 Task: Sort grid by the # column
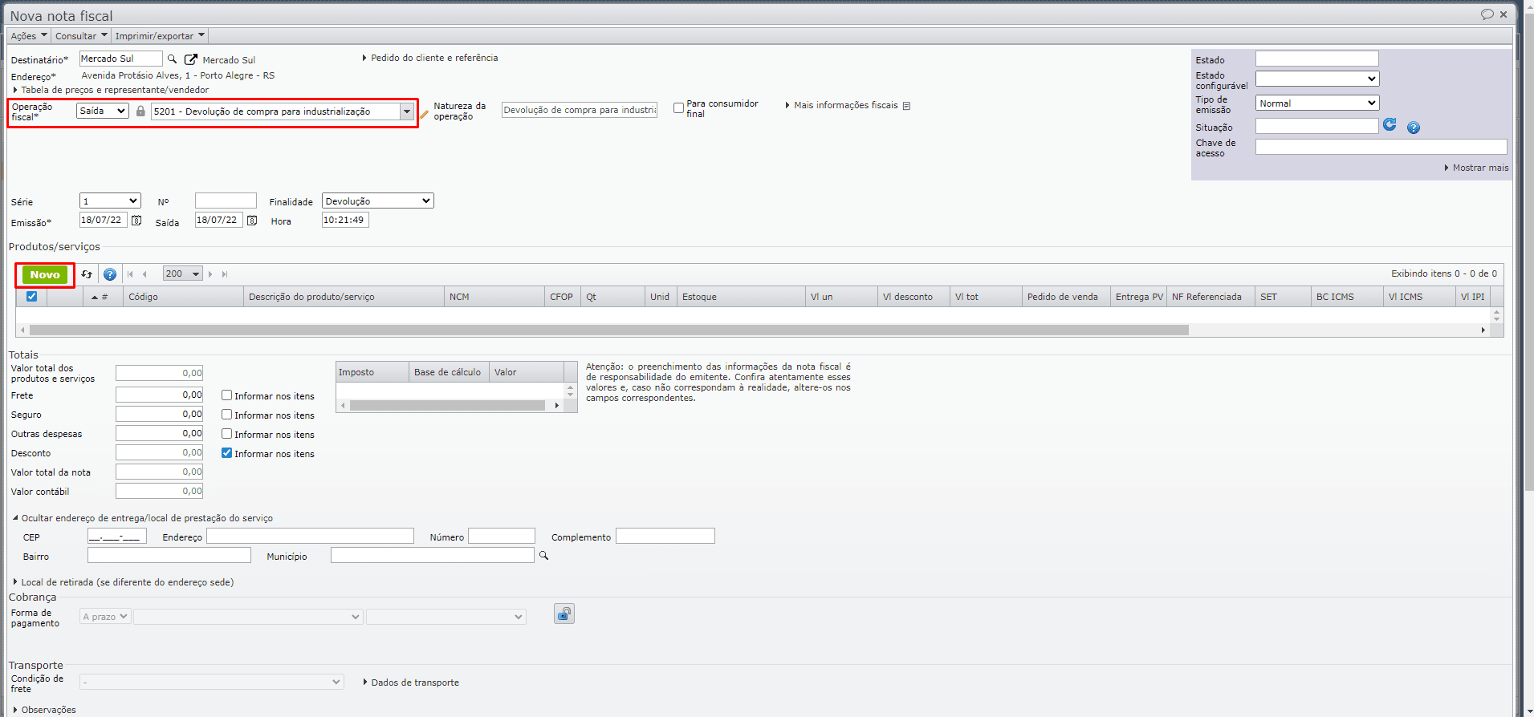tap(101, 297)
